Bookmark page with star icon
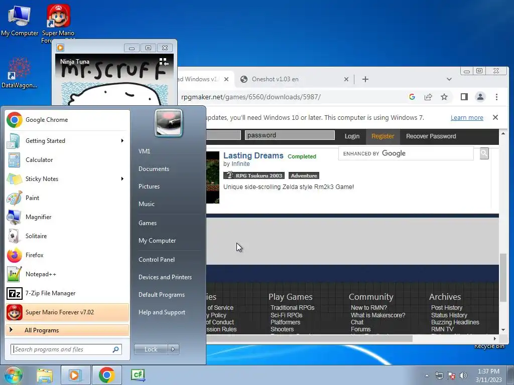 click(444, 97)
